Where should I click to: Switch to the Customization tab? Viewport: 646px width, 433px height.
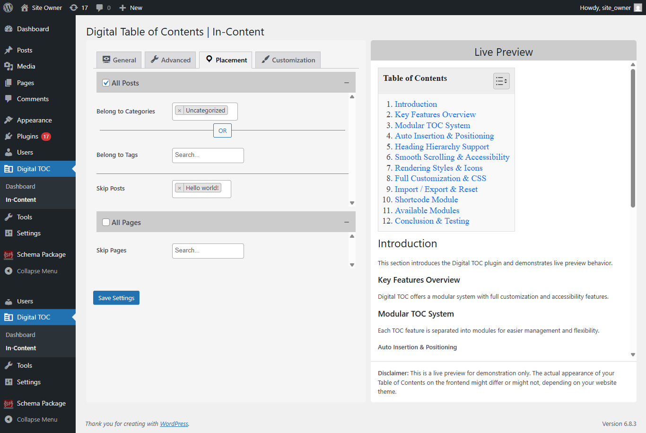tap(288, 60)
